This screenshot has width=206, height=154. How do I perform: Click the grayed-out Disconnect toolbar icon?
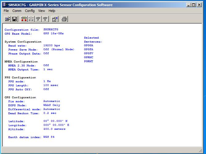[31, 19]
